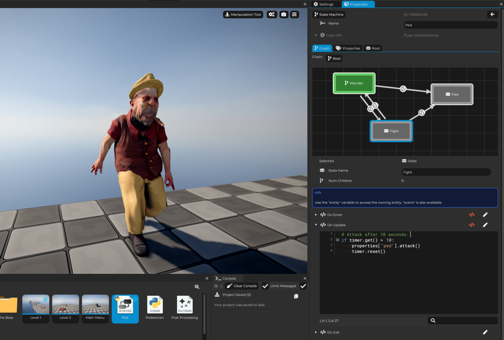This screenshot has width=504, height=340.
Task: Expand the On Enter script section
Action: 316,214
